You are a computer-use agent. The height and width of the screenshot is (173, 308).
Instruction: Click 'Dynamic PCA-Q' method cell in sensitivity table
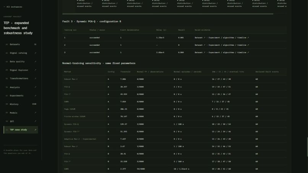(x=71, y=124)
